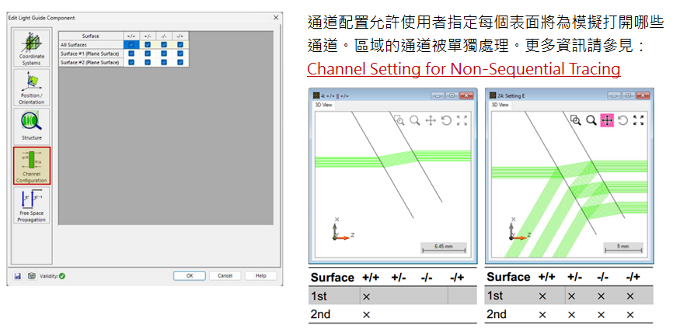Select the Position / Orientation page icon

[x=32, y=87]
